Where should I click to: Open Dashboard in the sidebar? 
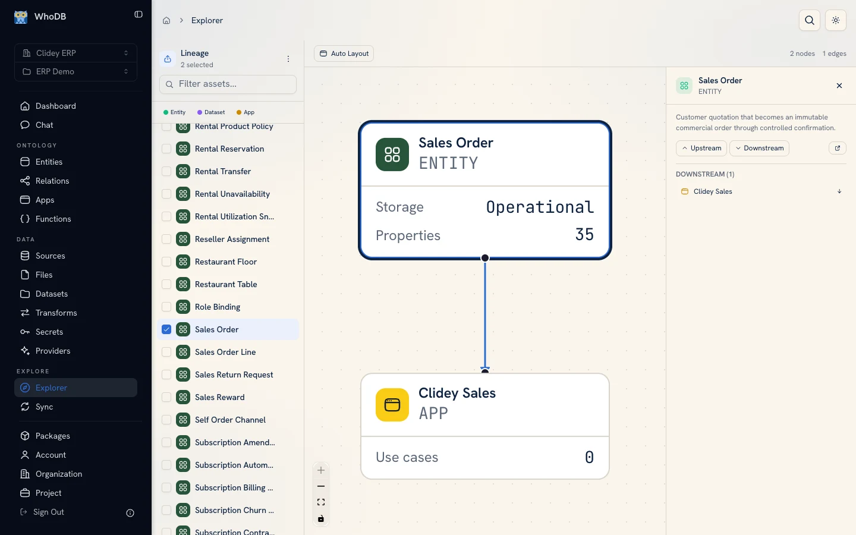coord(75,106)
